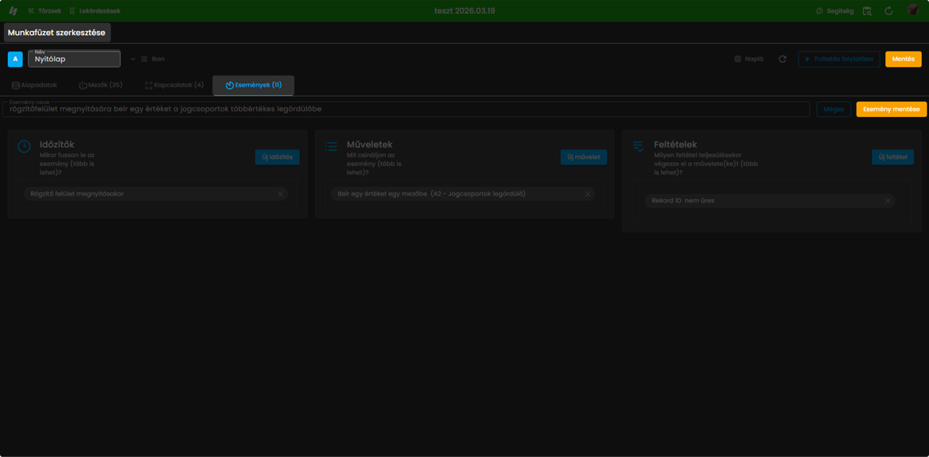This screenshot has height=457, width=929.
Task: Edit the Esemény neve text field
Action: pyautogui.click(x=406, y=109)
